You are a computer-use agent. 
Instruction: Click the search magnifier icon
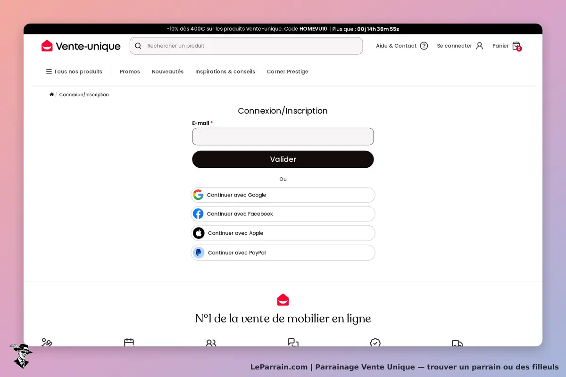[x=138, y=46]
